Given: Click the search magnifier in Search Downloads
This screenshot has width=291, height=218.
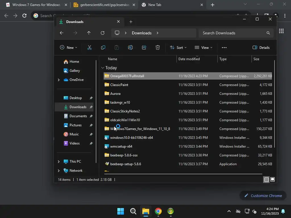Looking at the screenshot, I should (268, 33).
